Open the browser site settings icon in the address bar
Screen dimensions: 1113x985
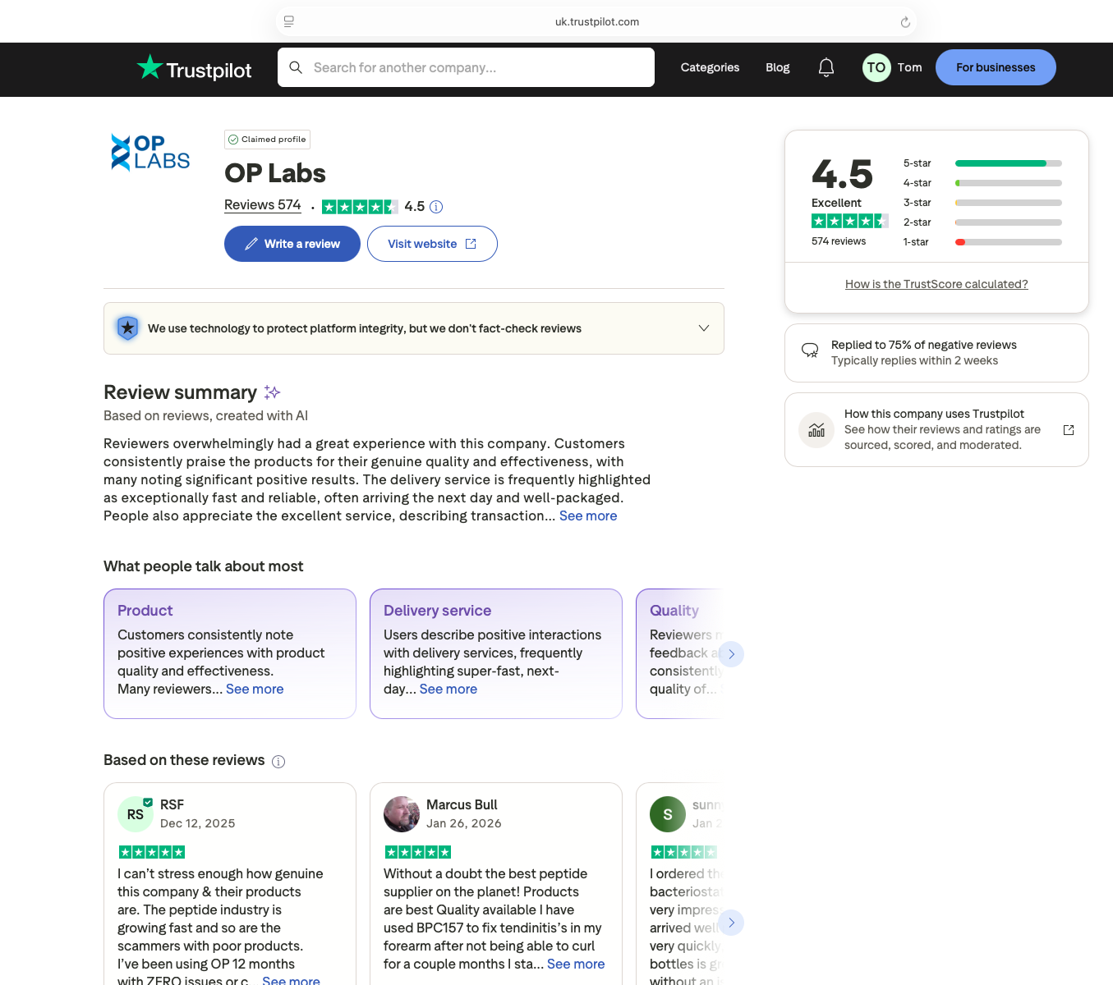click(289, 22)
